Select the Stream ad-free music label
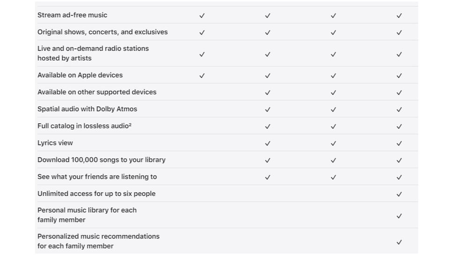454x256 pixels. (73, 15)
